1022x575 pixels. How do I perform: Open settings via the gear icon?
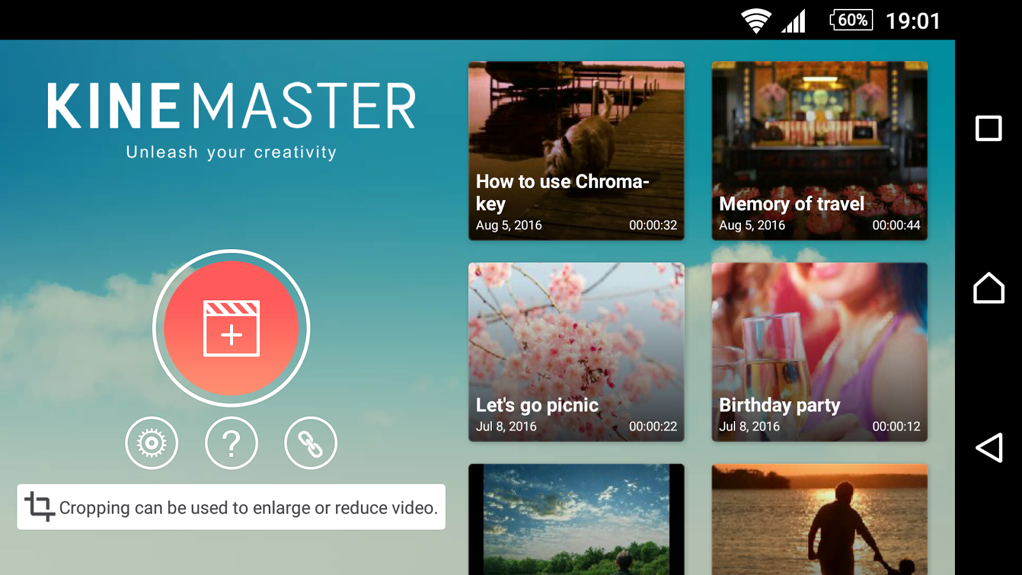pos(151,443)
